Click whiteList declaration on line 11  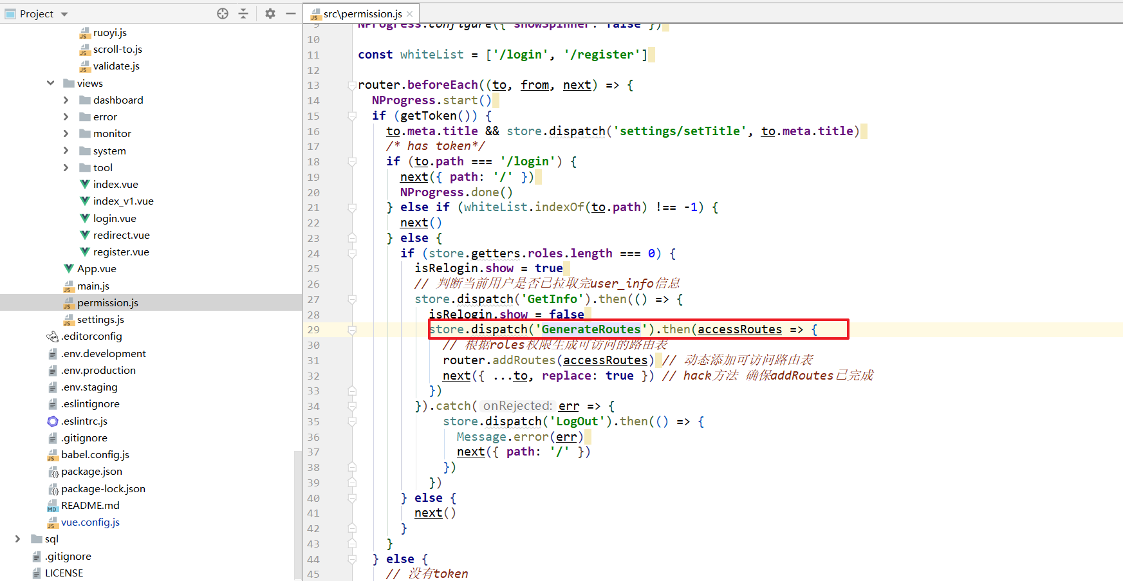431,55
